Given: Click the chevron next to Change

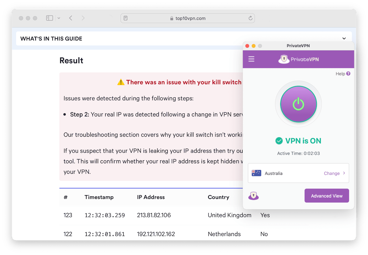Looking at the screenshot, I should coord(344,173).
